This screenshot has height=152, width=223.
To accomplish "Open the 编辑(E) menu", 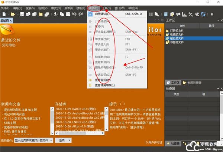I will click(x=17, y=8).
